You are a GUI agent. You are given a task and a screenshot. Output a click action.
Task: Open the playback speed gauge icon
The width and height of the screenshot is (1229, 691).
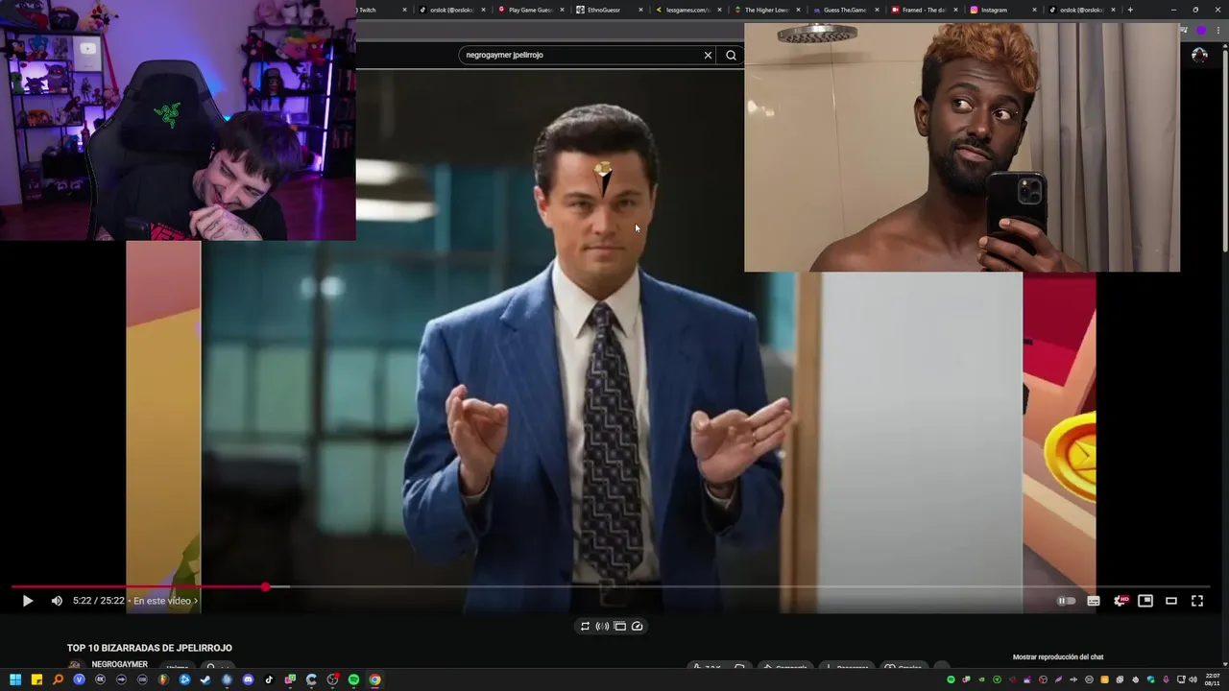tap(637, 626)
